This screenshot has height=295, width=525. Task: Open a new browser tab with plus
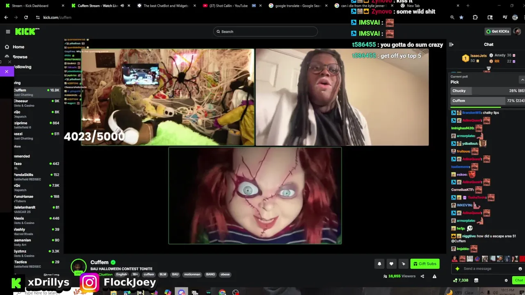coord(468,6)
